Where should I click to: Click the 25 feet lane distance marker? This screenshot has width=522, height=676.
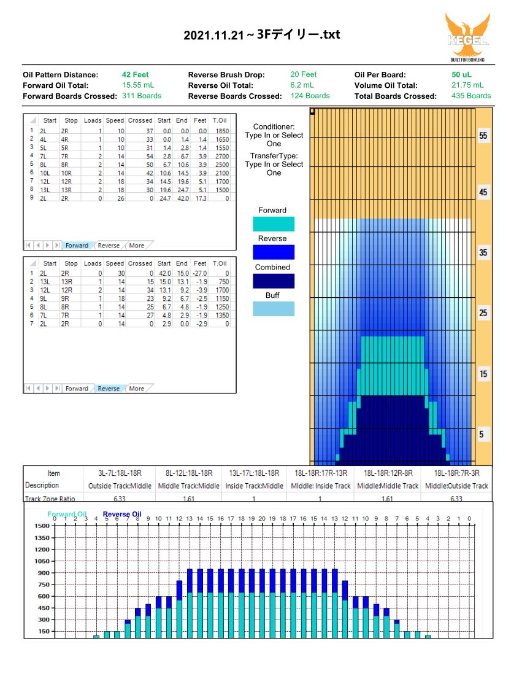tap(483, 313)
